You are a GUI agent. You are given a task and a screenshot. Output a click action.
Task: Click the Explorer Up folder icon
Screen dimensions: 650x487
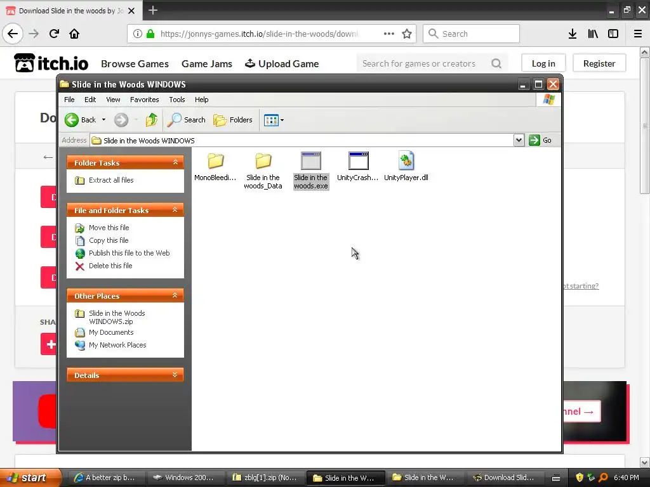[151, 120]
